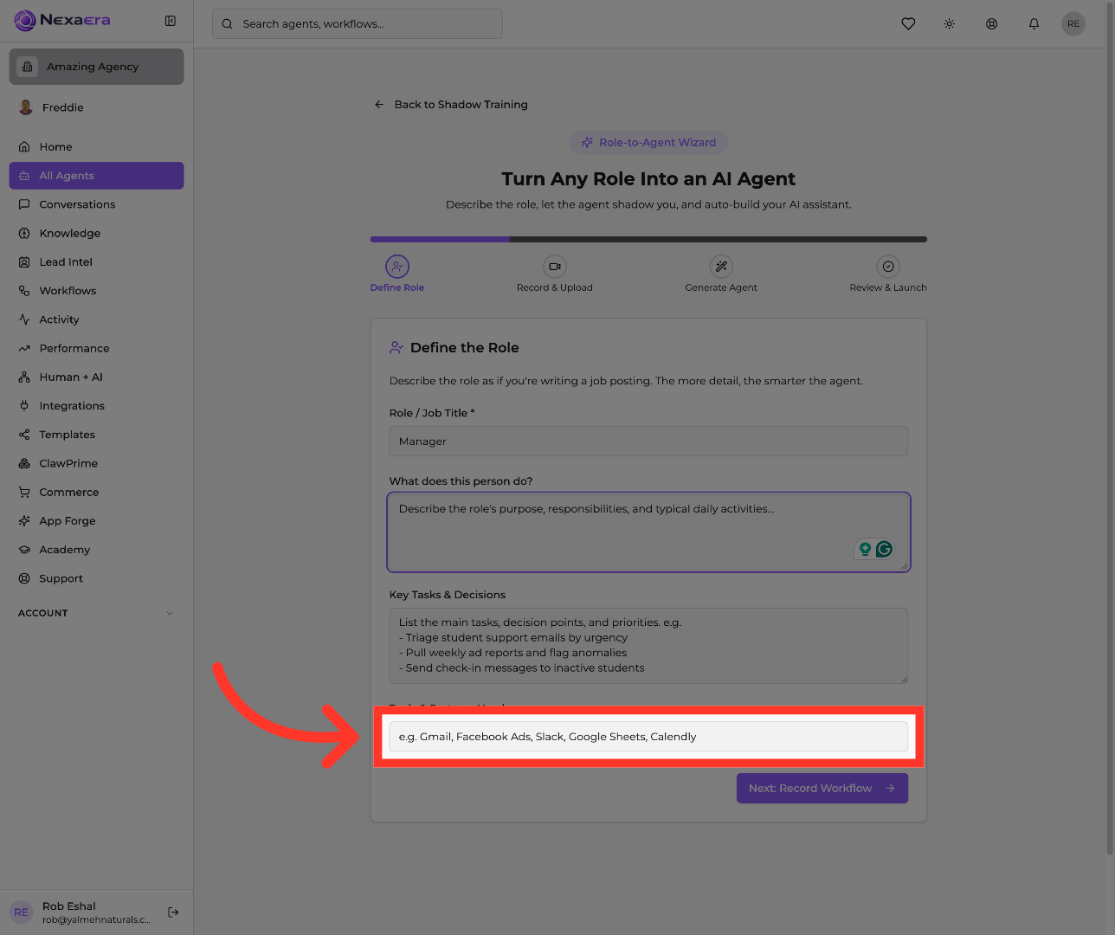Open Human + AI in sidebar
Viewport: 1115px width, 935px height.
pyautogui.click(x=97, y=377)
